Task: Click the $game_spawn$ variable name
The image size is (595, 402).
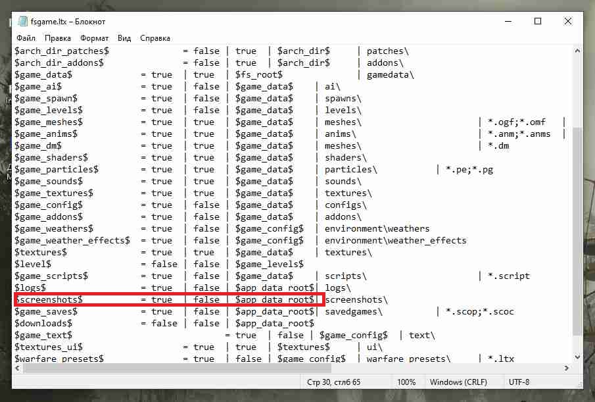Action: (x=46, y=98)
